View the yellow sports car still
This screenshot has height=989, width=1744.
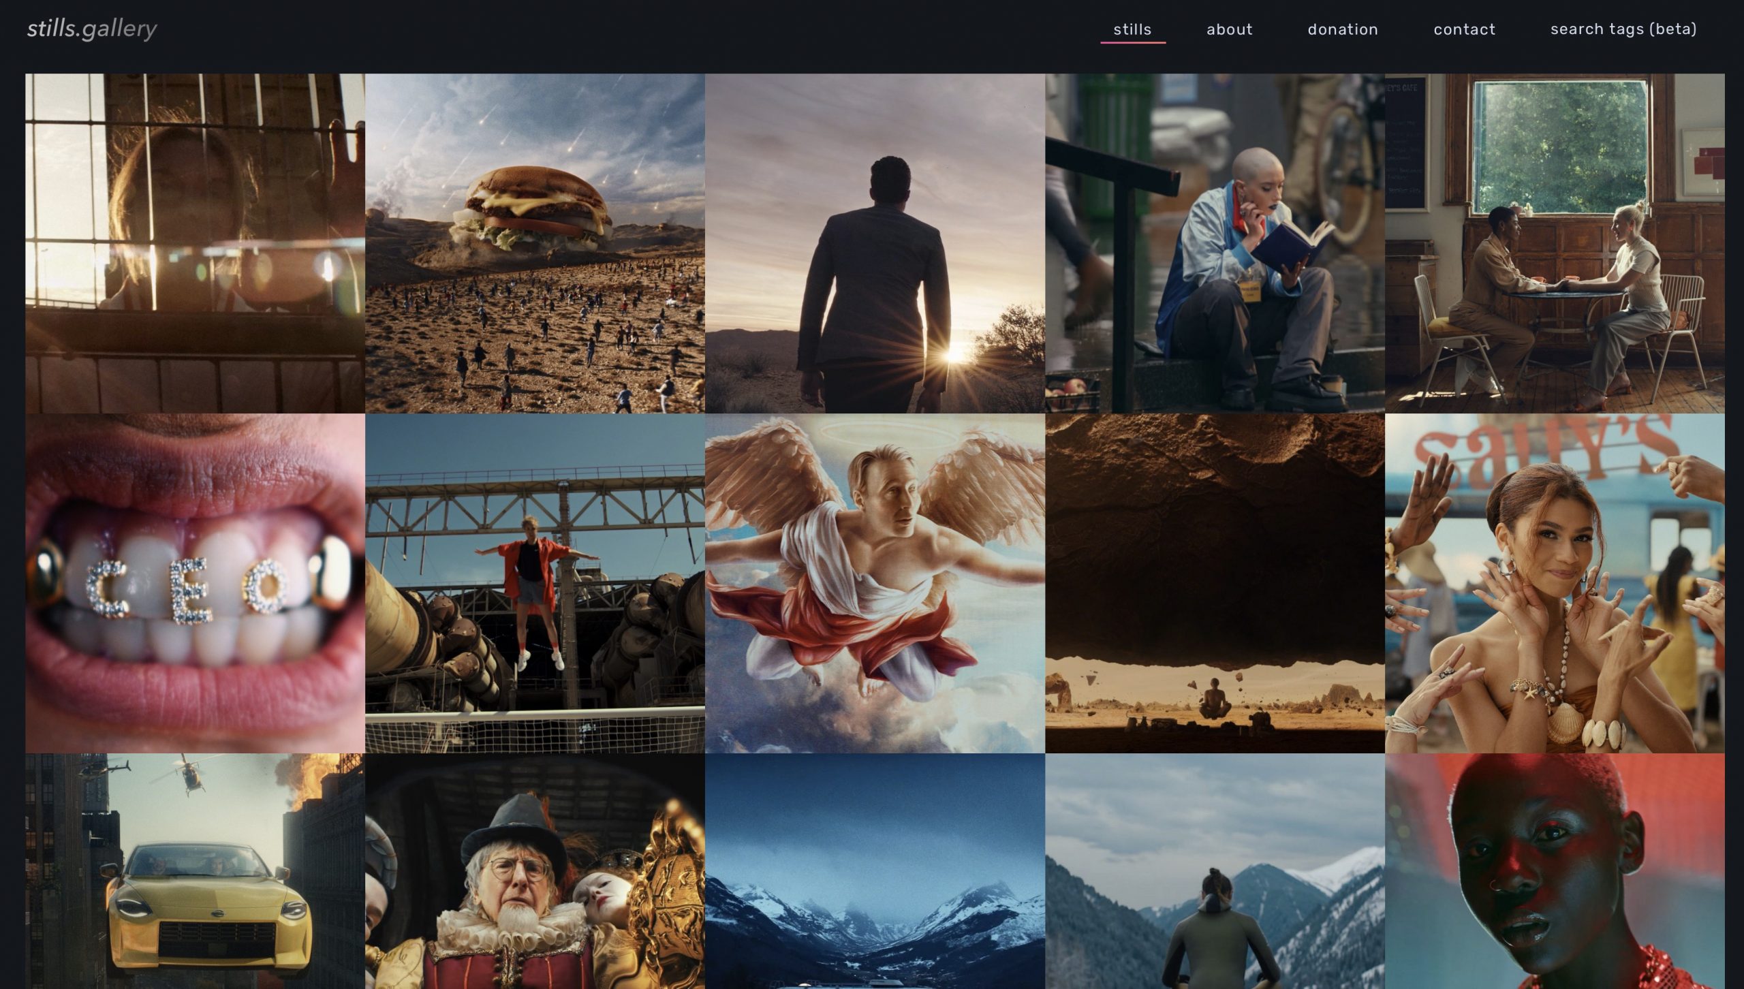tap(195, 872)
